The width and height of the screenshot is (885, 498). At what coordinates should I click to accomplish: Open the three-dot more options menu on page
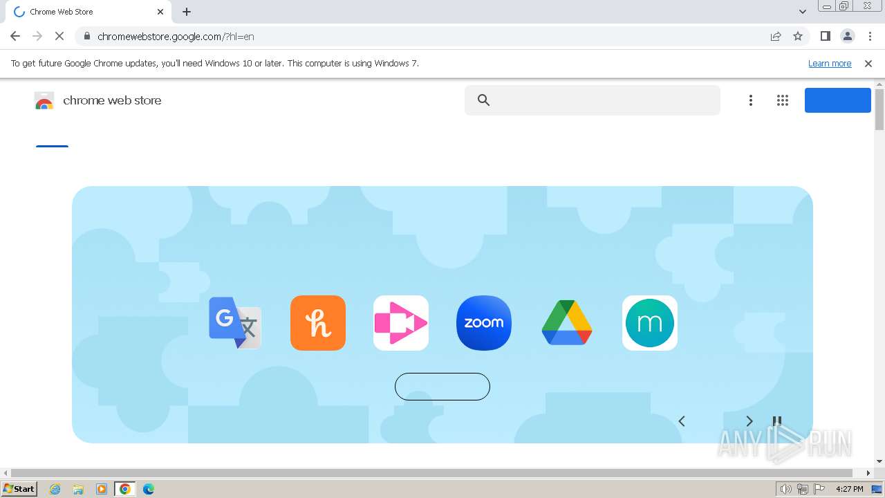(x=751, y=100)
